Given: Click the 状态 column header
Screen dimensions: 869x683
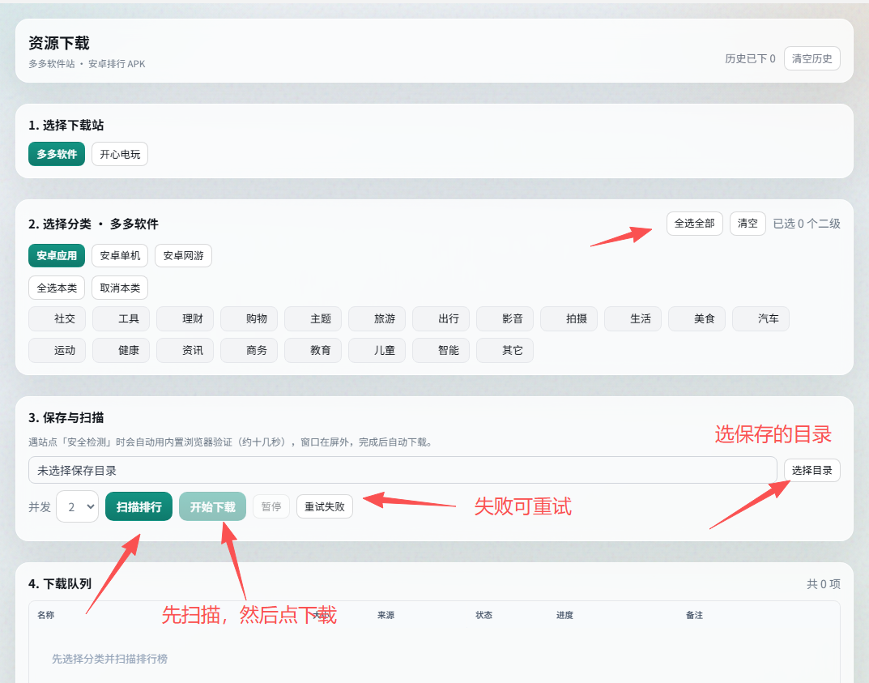Looking at the screenshot, I should (x=483, y=615).
